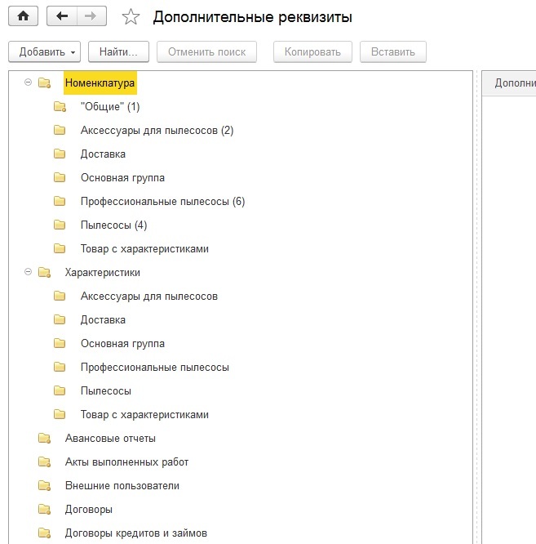
Task: Click the Отменить поиск button
Action: coord(207,52)
